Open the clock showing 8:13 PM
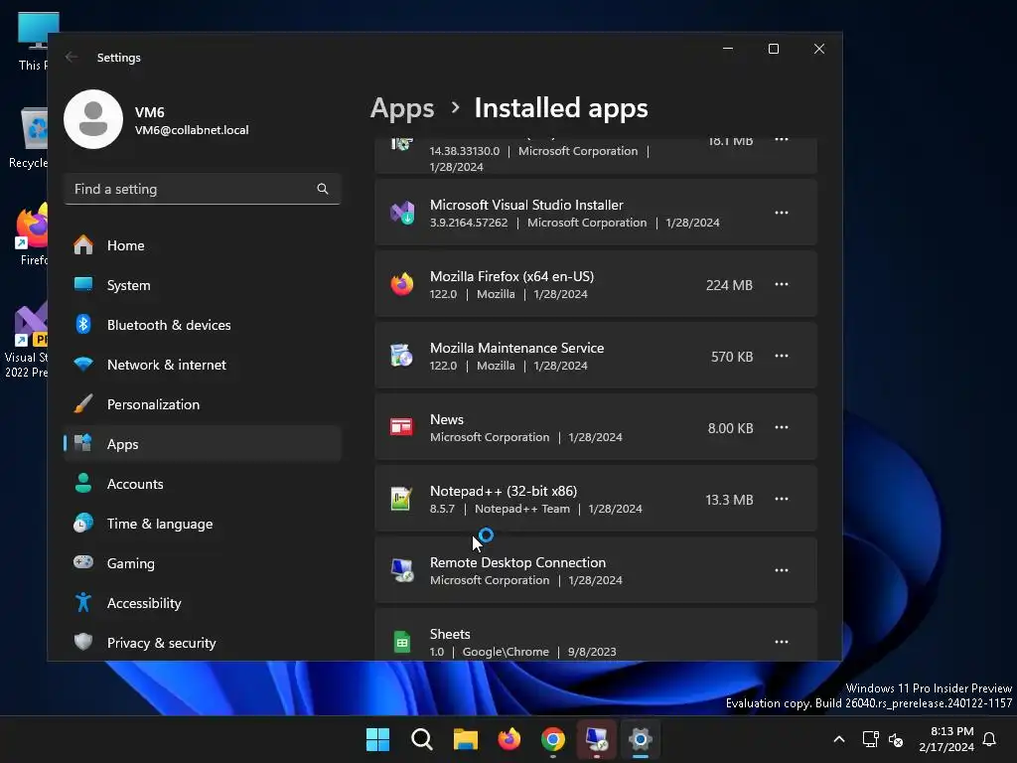The width and height of the screenshot is (1017, 763). (946, 739)
